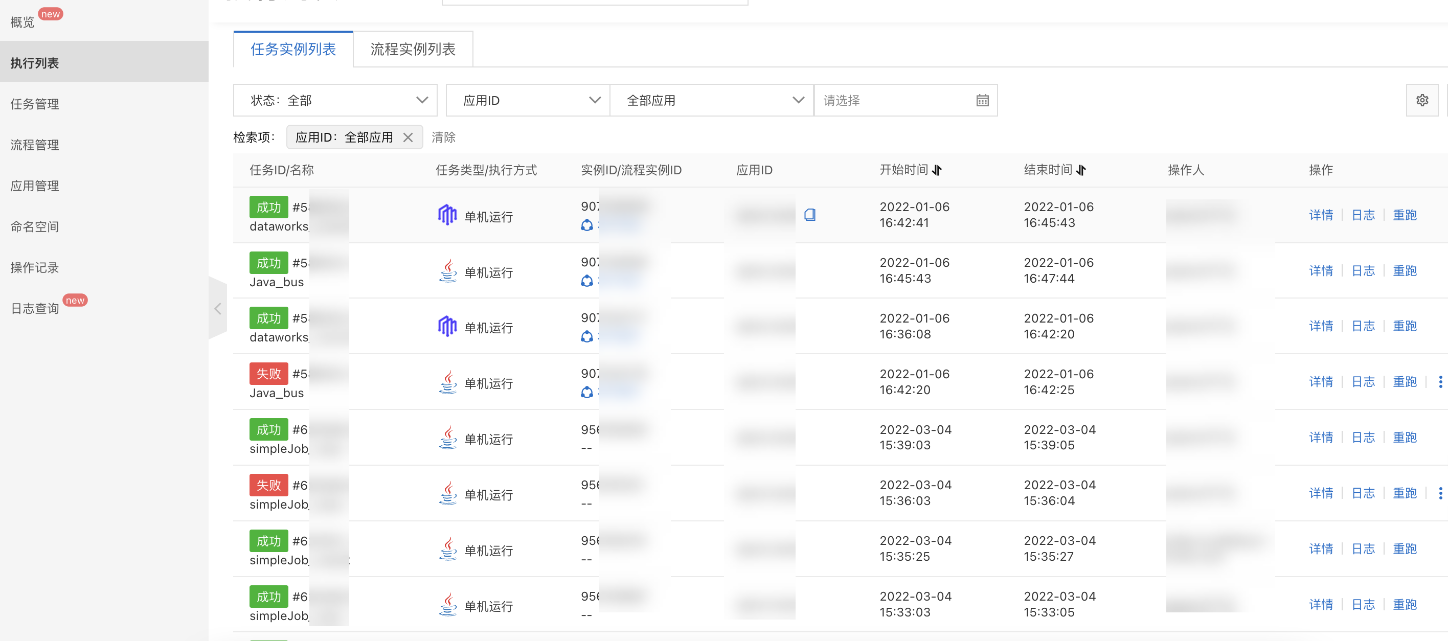Open 日志查询 in the sidebar
Viewport: 1448px width, 641px height.
coord(35,308)
